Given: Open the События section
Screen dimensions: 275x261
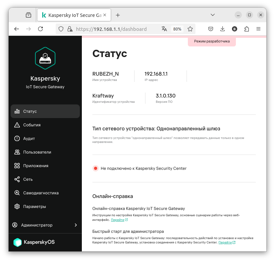Looking at the screenshot, I should point(45,125).
